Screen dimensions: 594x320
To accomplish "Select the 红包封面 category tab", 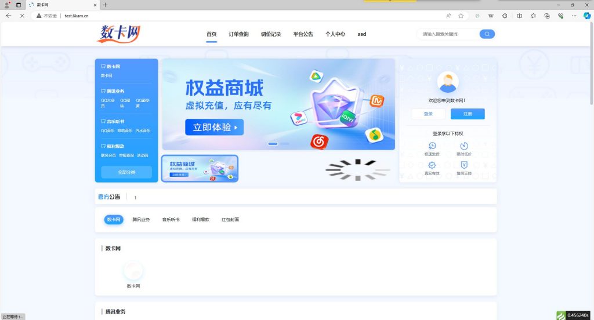I will [230, 220].
